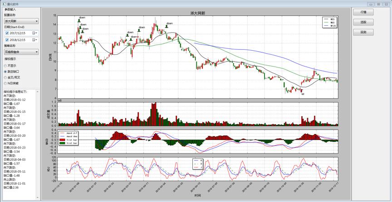Select the 金叉/死叉 indicator option
Image resolution: width=392 pixels, height=202 pixels.
5,77
